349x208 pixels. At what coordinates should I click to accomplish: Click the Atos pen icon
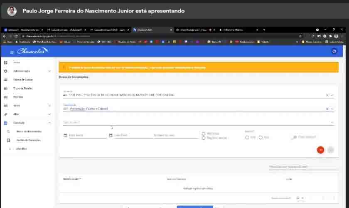5,114
